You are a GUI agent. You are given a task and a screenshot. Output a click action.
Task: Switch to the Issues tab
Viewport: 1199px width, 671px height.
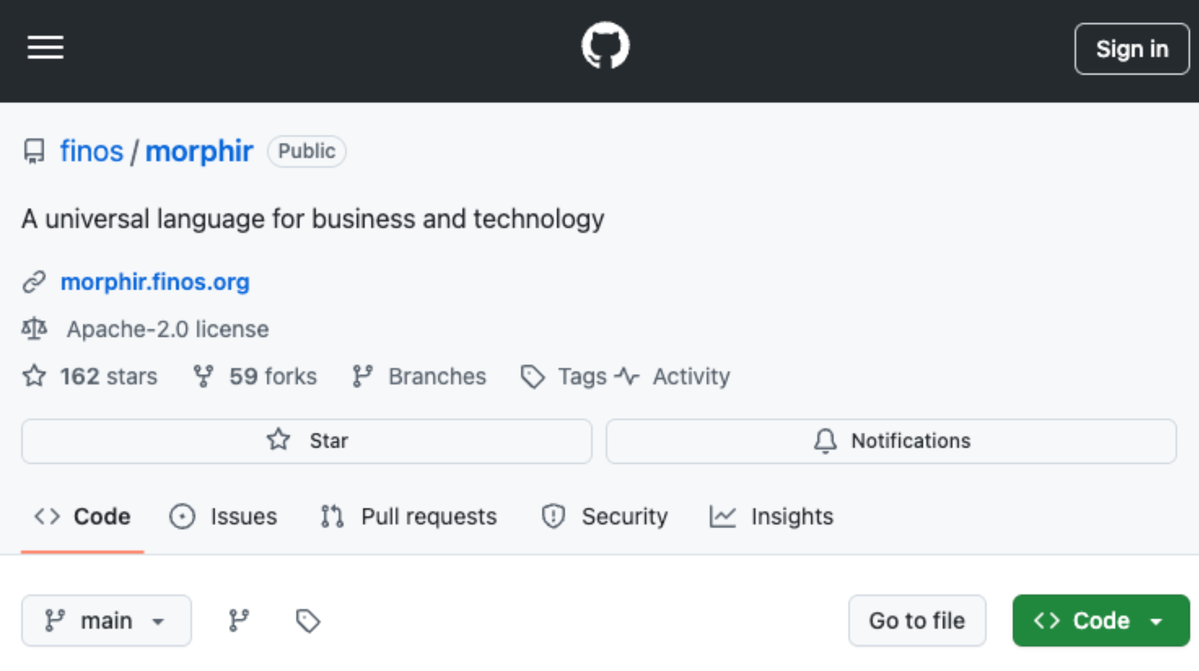click(223, 517)
